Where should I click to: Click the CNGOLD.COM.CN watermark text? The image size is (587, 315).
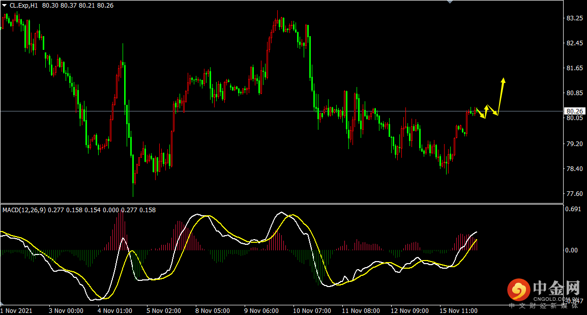(x=556, y=299)
